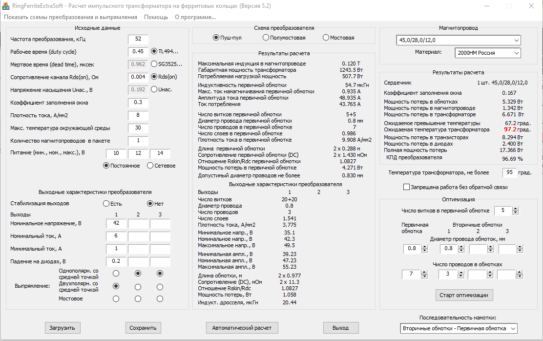Click the max transformer temperature field showing 95
This screenshot has height=341, width=543.
509,172
